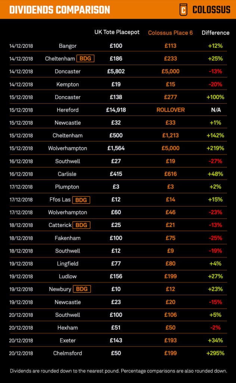236x383 pixels.
Task: Click the +295% difference for Chelmsford
Action: (215, 353)
